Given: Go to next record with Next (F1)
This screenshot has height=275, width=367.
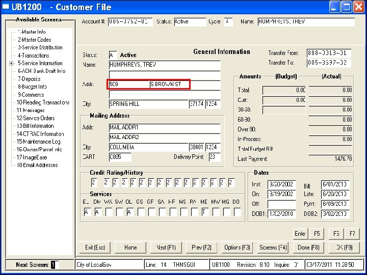Looking at the screenshot, I should tap(166, 248).
